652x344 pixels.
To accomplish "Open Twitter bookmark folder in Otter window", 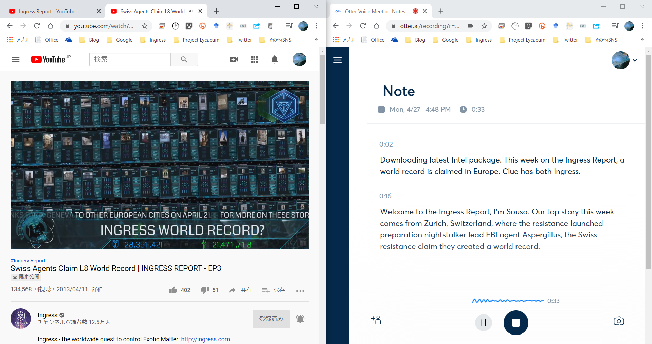I will (x=565, y=40).
